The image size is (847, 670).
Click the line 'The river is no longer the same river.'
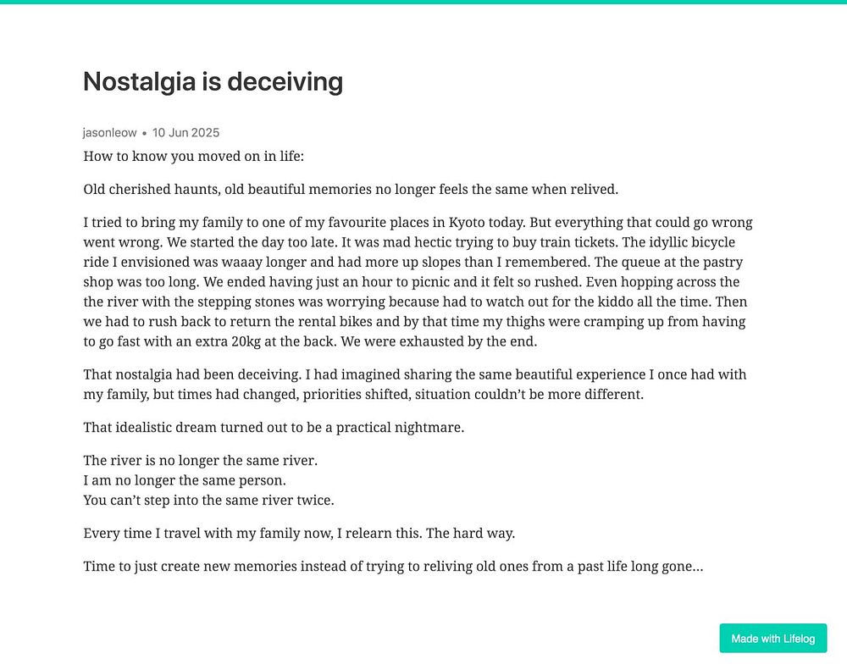(200, 461)
